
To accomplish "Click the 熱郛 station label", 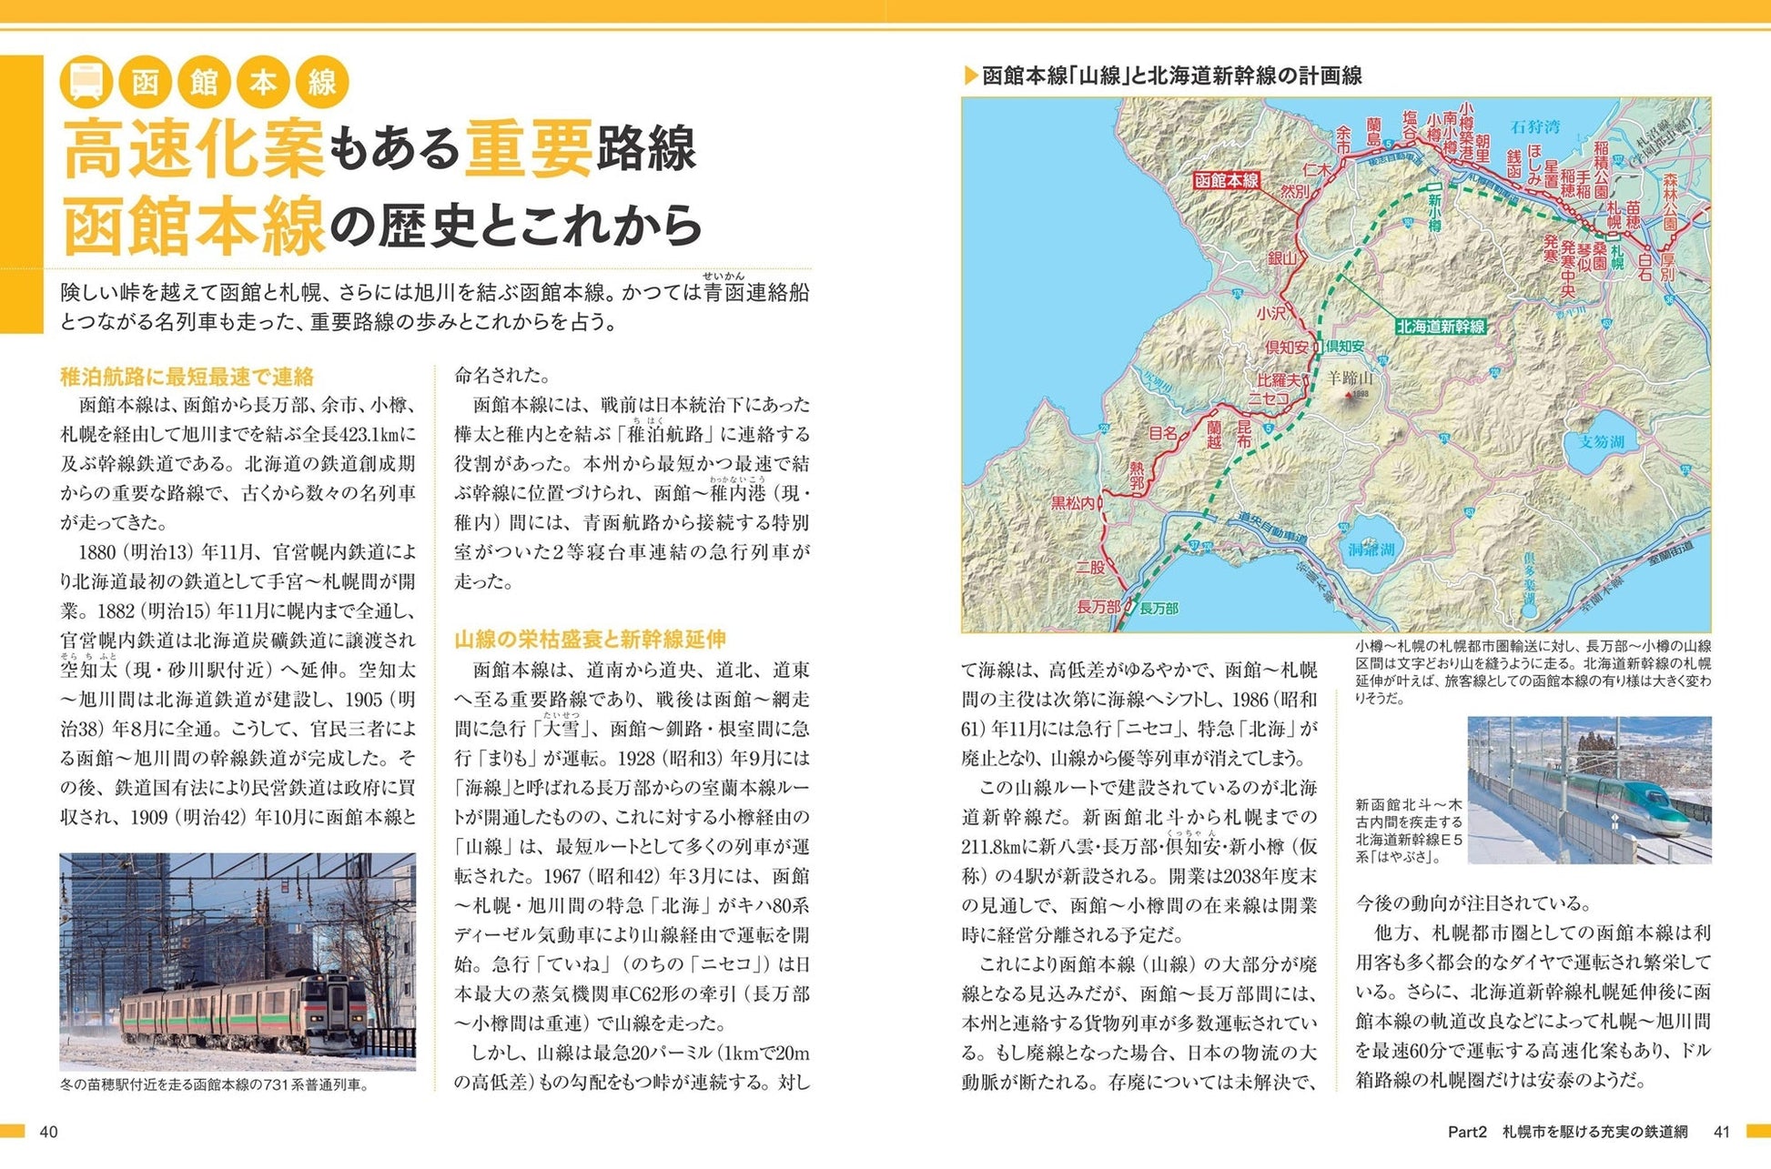I will tap(1137, 476).
